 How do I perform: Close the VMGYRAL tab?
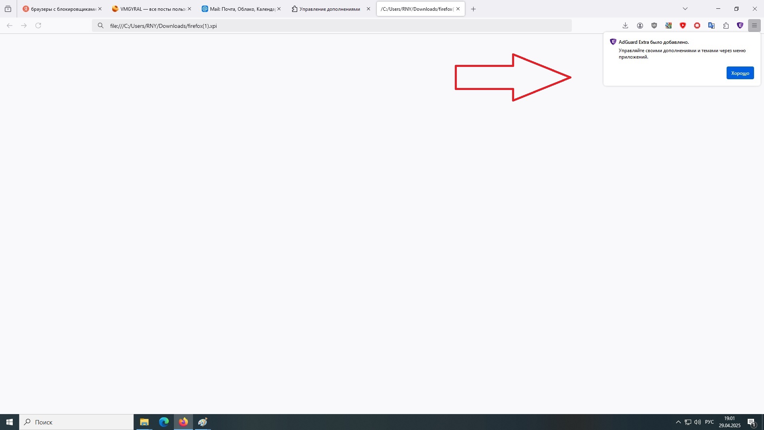[189, 9]
